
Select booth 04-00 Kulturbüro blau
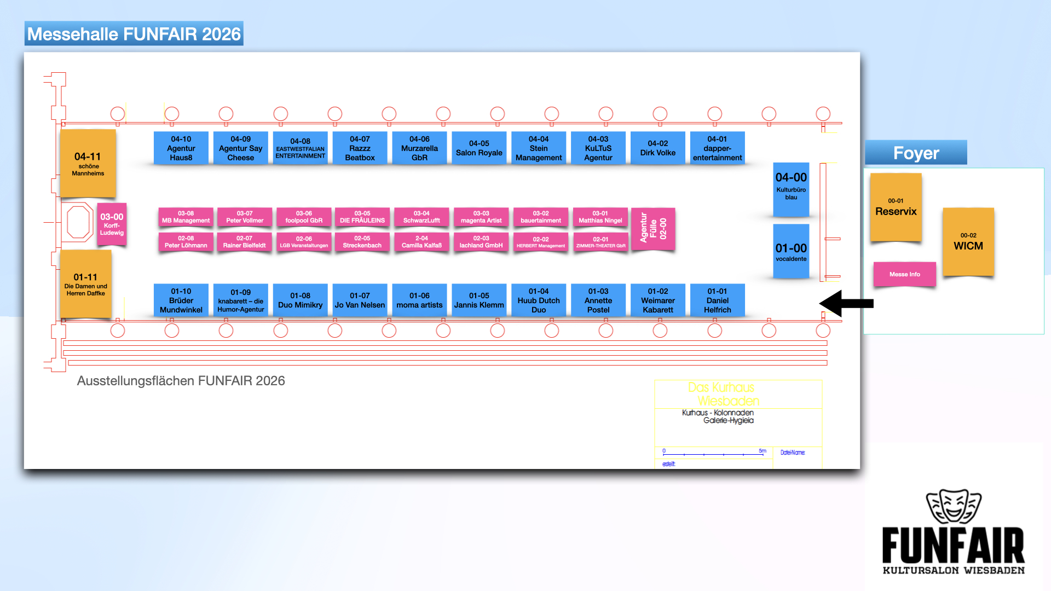pyautogui.click(x=791, y=189)
